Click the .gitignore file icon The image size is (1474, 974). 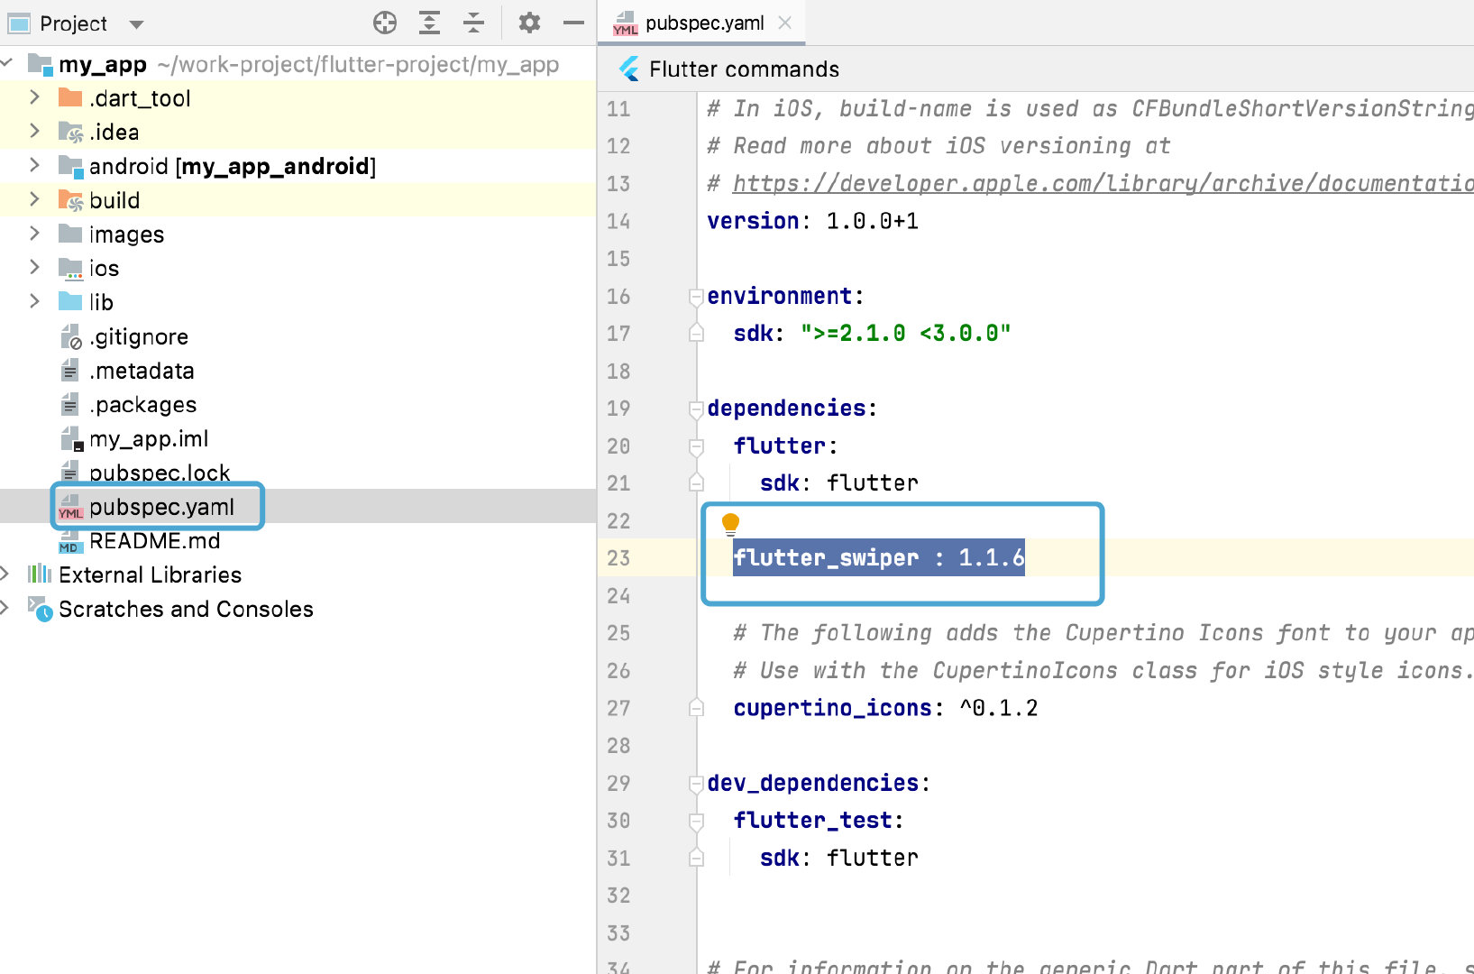[71, 337]
